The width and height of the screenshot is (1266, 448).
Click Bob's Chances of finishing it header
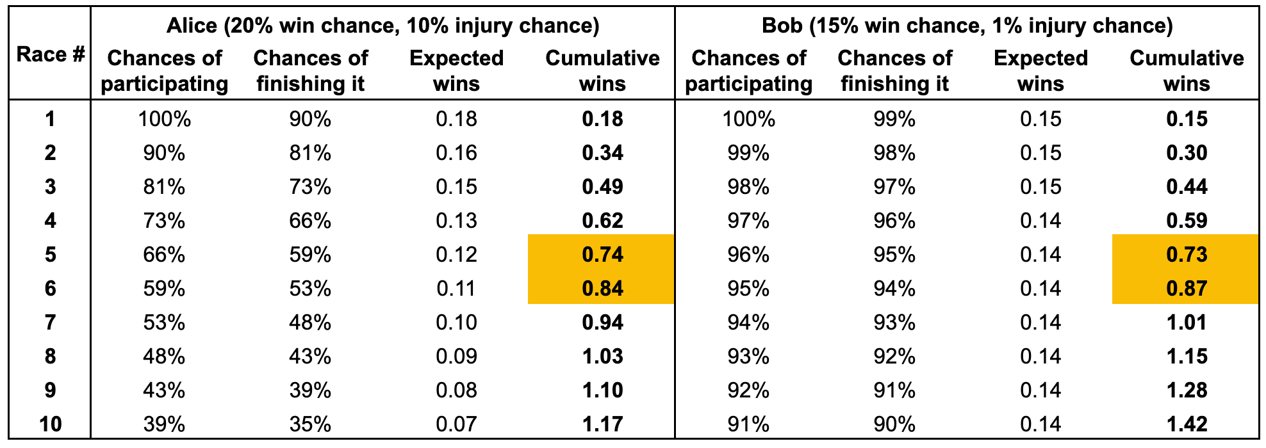pos(894,70)
